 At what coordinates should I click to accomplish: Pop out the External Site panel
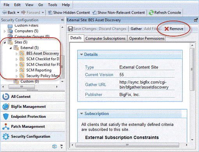[x=196, y=20]
